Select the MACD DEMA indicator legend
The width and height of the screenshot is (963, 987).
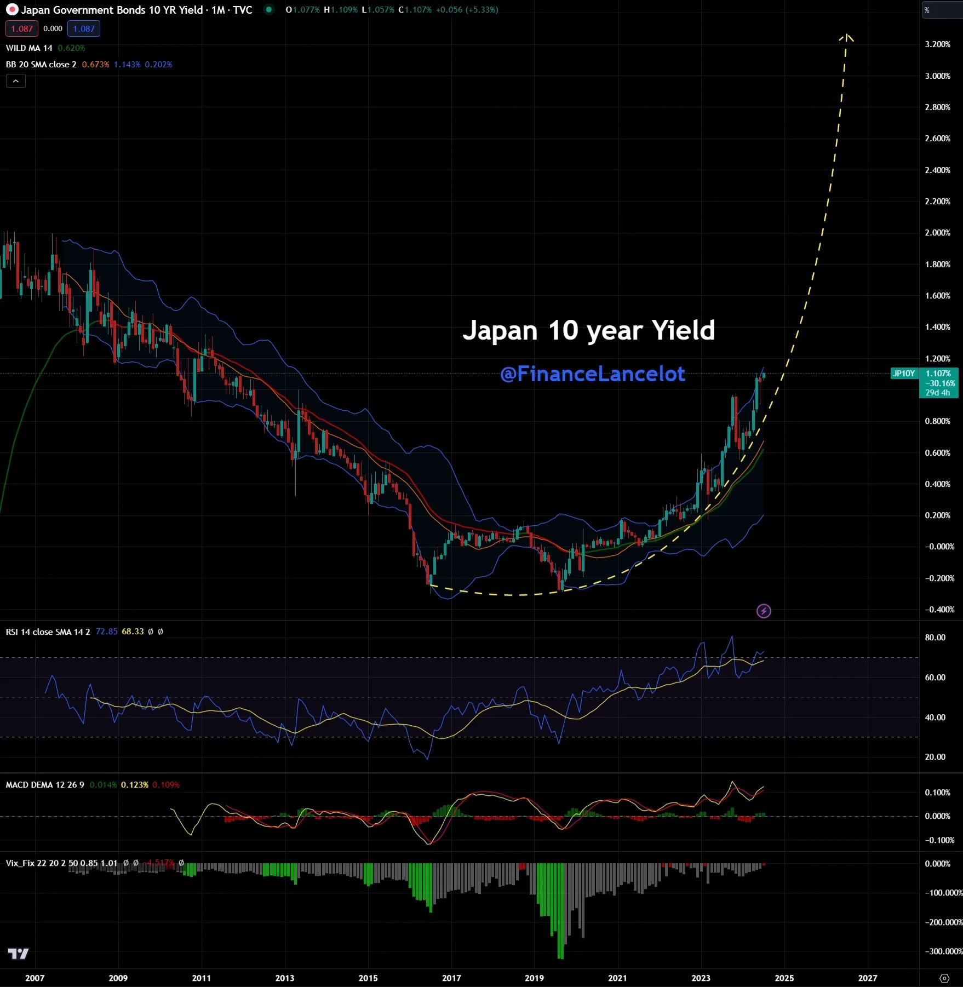pos(45,785)
